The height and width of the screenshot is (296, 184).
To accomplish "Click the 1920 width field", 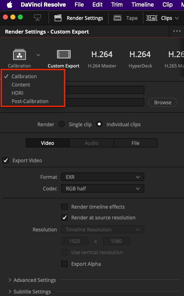I will pos(75,241).
